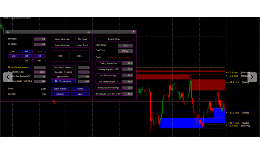Viewport: 260px width, 154px height.
Task: Place a SELL order
Action: click(80, 56)
